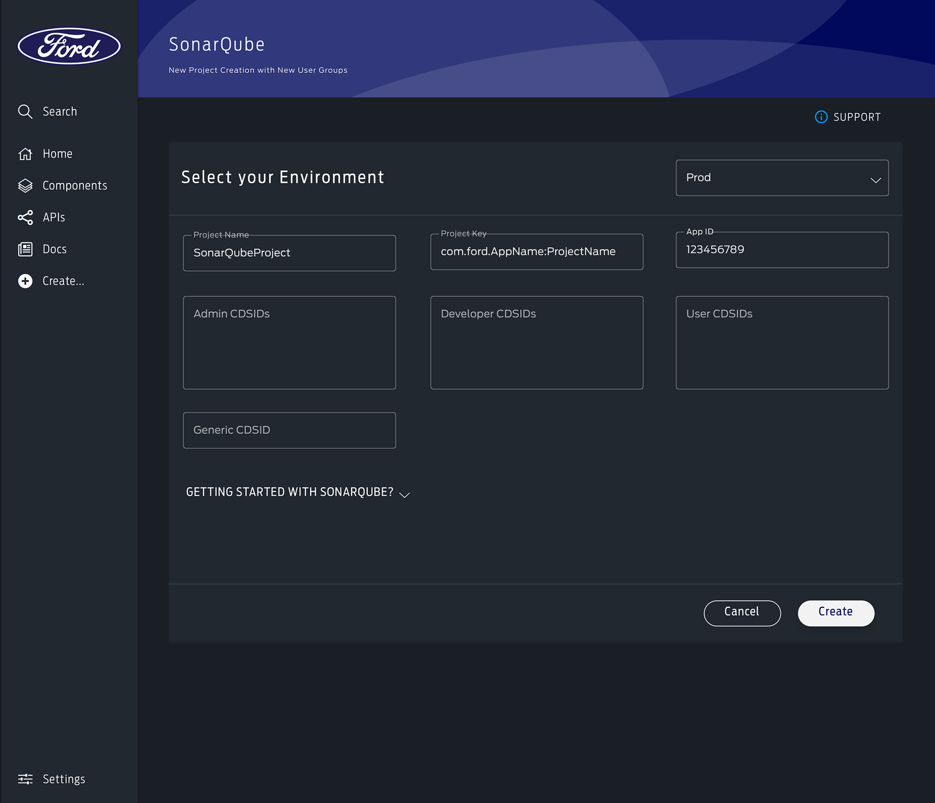Viewport: 935px width, 803px height.
Task: Click the Select your Environment heading
Action: coord(282,177)
